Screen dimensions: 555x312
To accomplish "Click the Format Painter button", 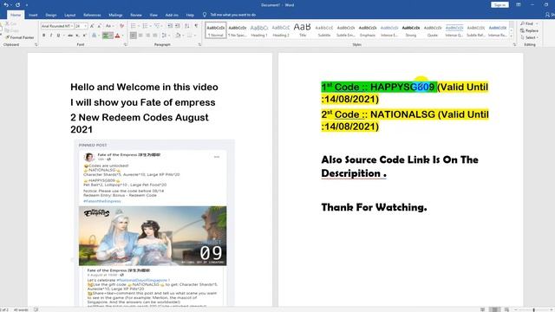I will click(20, 37).
